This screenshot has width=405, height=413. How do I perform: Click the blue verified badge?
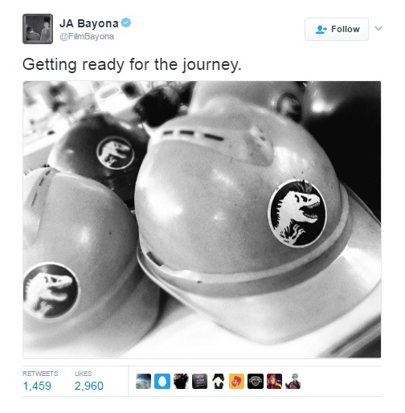(x=126, y=22)
